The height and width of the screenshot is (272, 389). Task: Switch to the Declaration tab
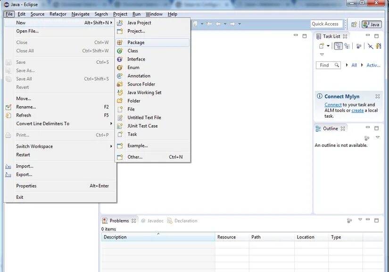182,221
